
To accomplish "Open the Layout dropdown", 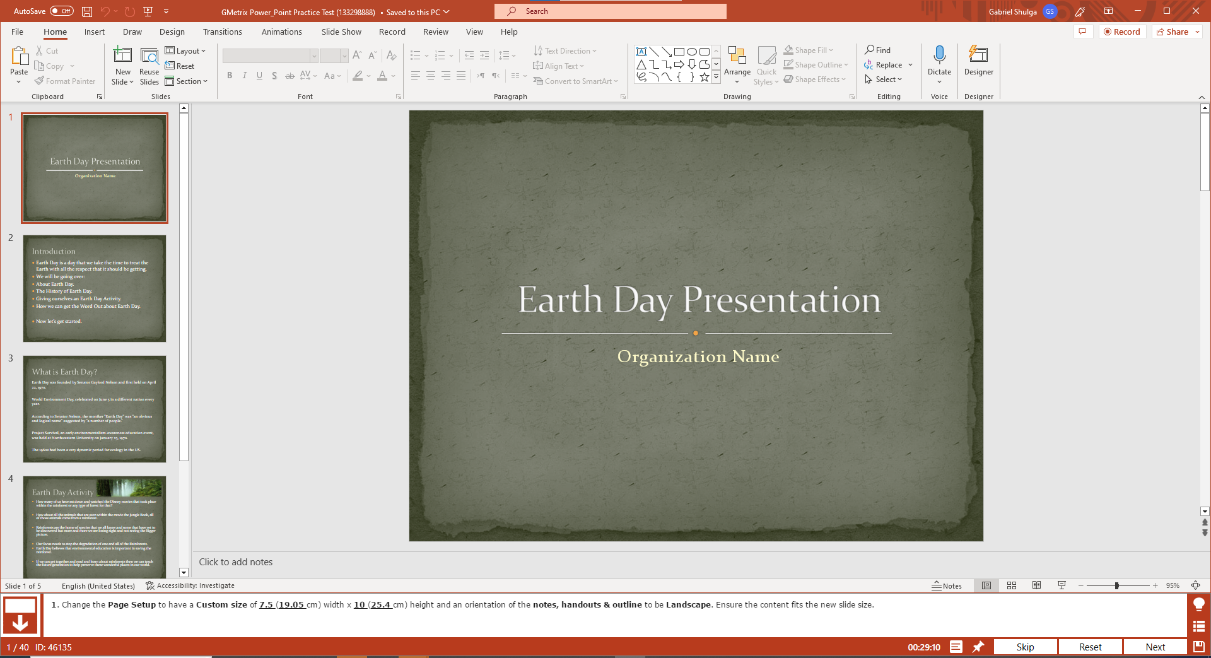I will coord(186,50).
